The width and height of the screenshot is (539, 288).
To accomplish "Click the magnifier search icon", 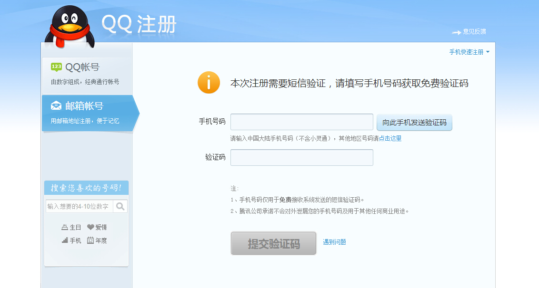I will [120, 206].
